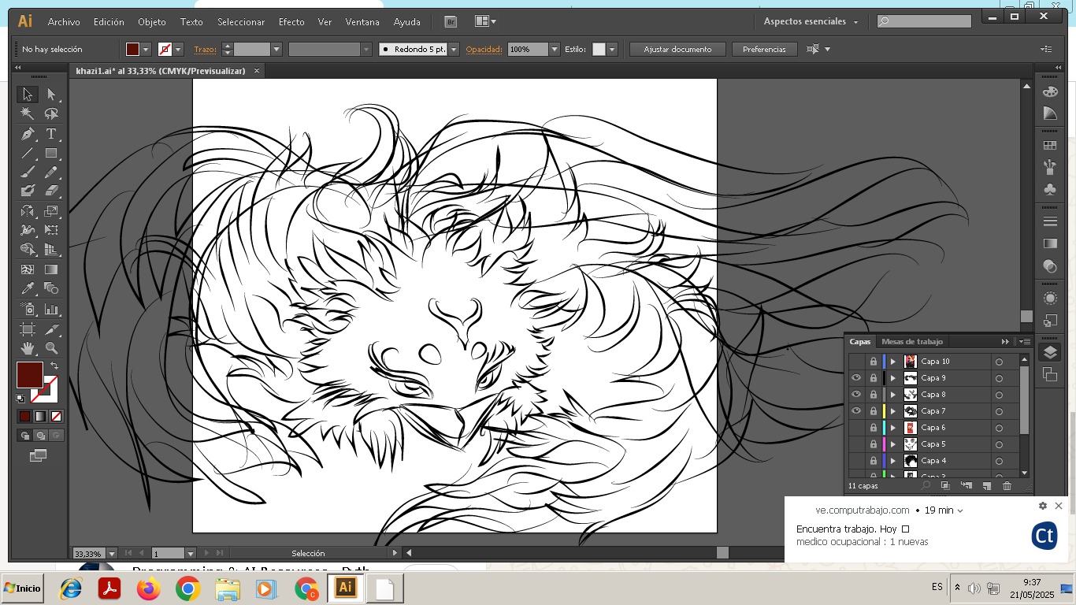Select the khazi1.ai document tab

[161, 71]
